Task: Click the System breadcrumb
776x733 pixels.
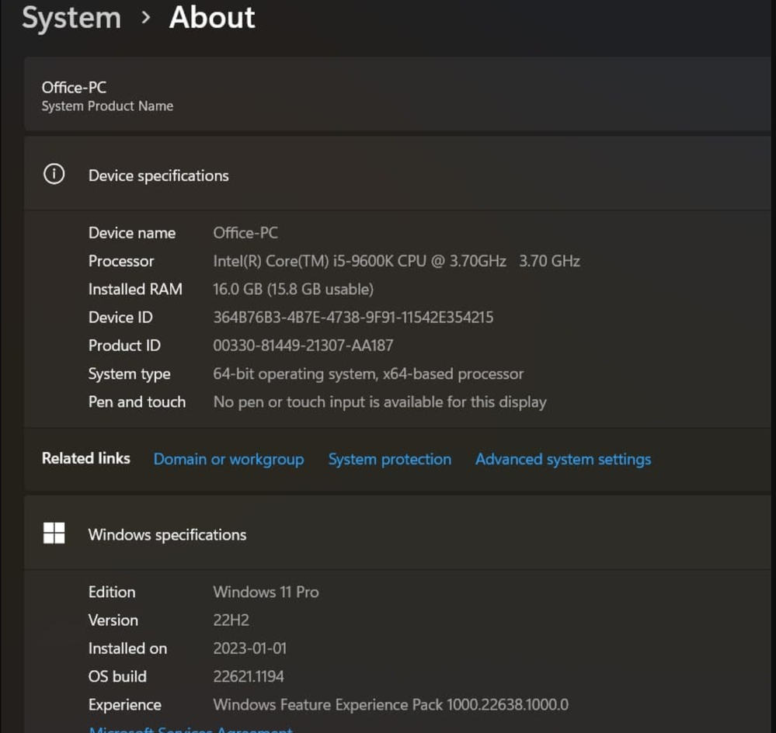Action: 71,18
